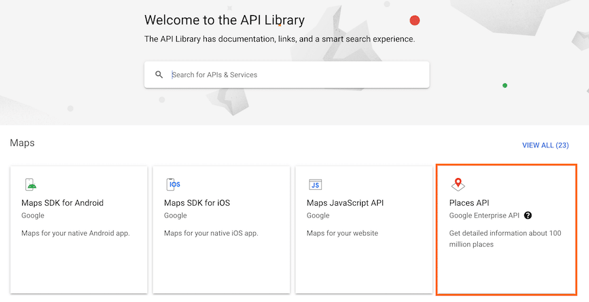
Task: Click the Places API map pin icon
Action: pyautogui.click(x=458, y=184)
